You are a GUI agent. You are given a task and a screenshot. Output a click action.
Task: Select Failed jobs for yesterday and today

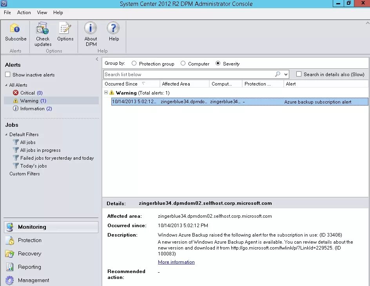(x=57, y=158)
